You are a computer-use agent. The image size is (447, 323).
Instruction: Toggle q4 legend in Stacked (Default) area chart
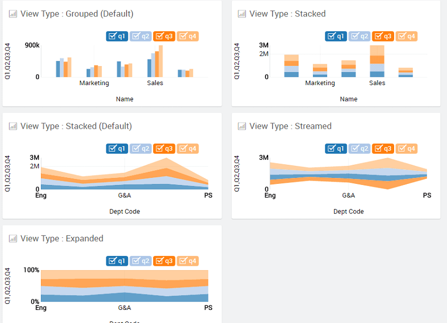(x=188, y=149)
